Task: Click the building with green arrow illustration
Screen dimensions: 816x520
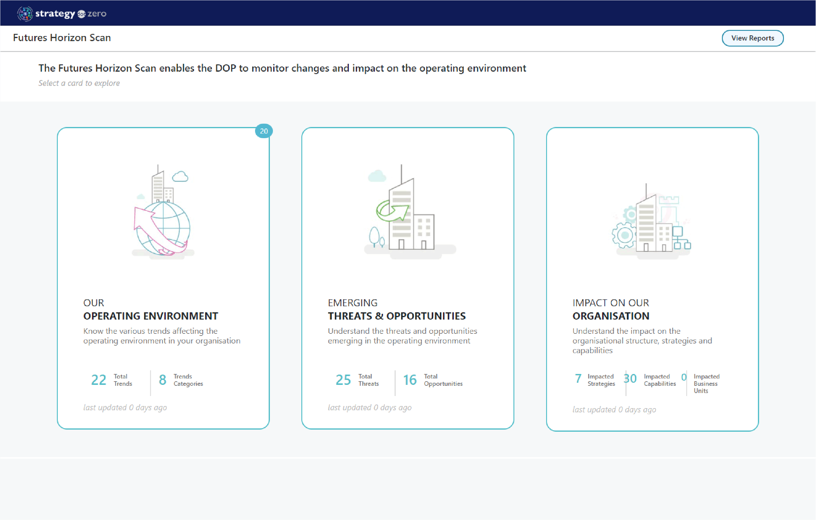Action: [409, 212]
